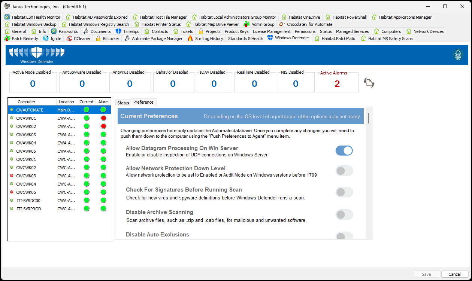Open the Automate Package Manager tab

pos(154,39)
